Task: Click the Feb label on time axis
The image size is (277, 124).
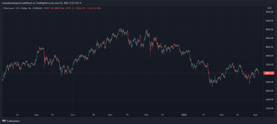Action: [222, 115]
